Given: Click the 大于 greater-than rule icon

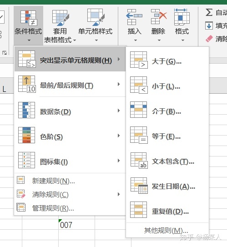Looking at the screenshot, I should pyautogui.click(x=139, y=60).
